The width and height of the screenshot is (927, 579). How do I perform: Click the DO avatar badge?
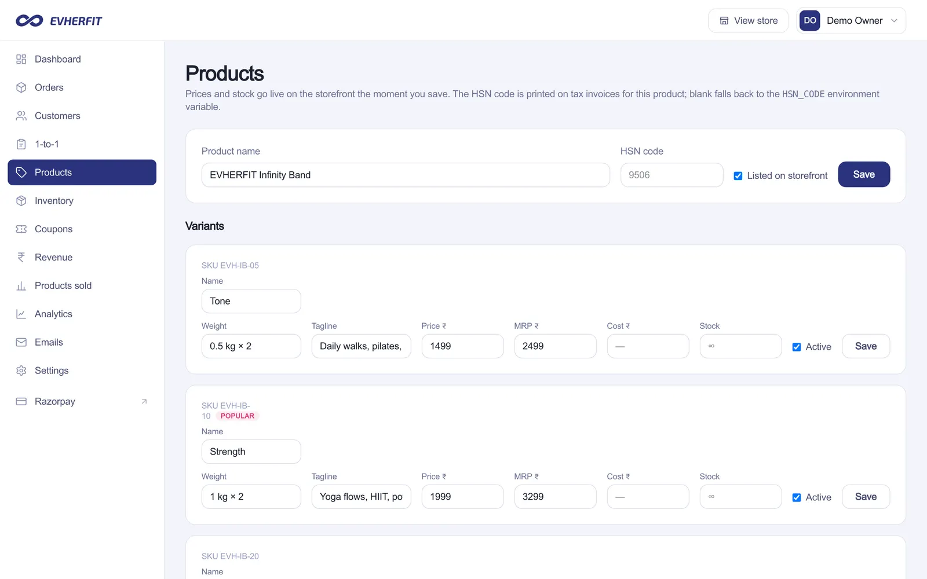coord(810,21)
